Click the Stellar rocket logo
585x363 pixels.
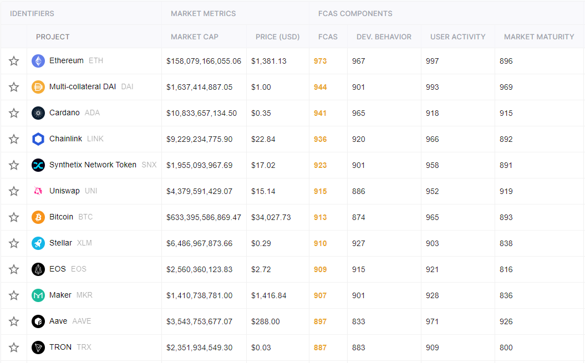[x=38, y=243]
